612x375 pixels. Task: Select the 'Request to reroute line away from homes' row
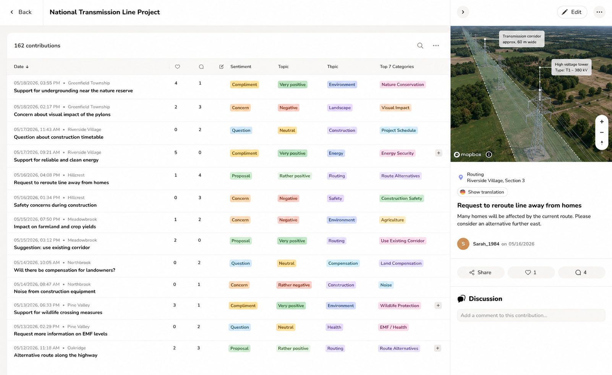click(x=228, y=179)
